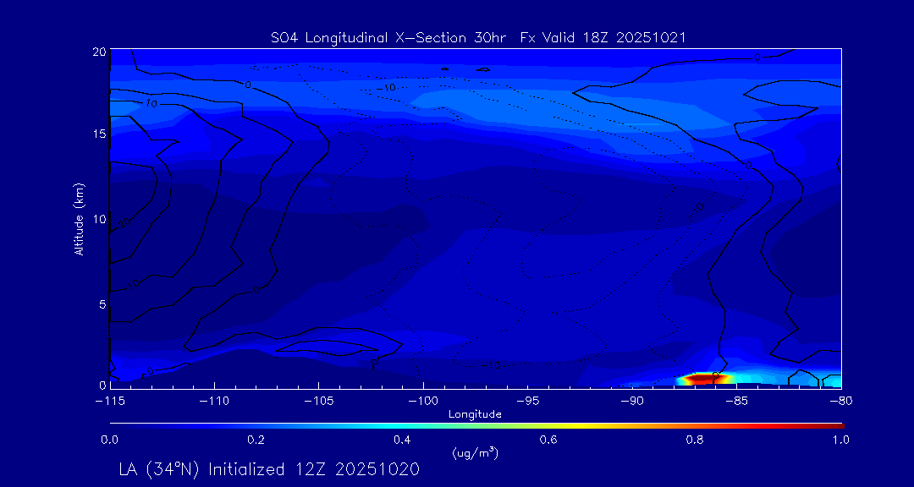The image size is (914, 487).
Task: Click the -105 longitude tick label
Action: tap(319, 402)
